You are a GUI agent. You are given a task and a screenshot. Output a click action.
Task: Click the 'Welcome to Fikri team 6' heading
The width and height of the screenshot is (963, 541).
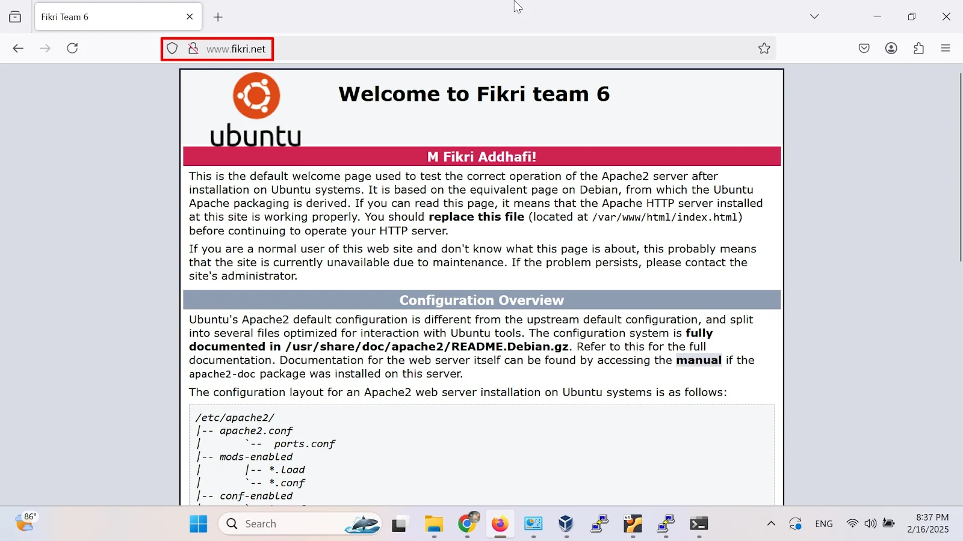474,94
